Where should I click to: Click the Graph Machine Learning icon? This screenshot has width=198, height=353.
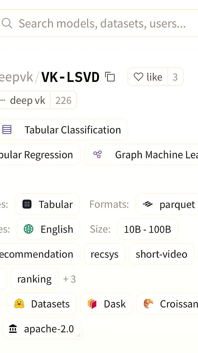(x=98, y=154)
